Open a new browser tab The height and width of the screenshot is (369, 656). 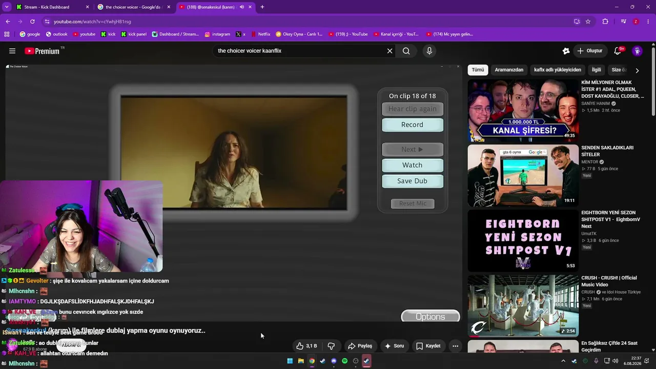pyautogui.click(x=262, y=7)
